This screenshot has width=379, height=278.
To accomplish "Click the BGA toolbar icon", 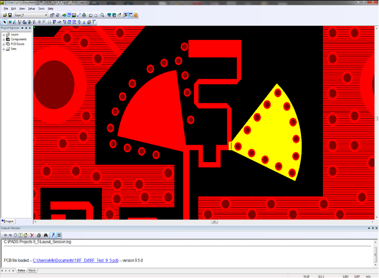I will click(x=84, y=15).
